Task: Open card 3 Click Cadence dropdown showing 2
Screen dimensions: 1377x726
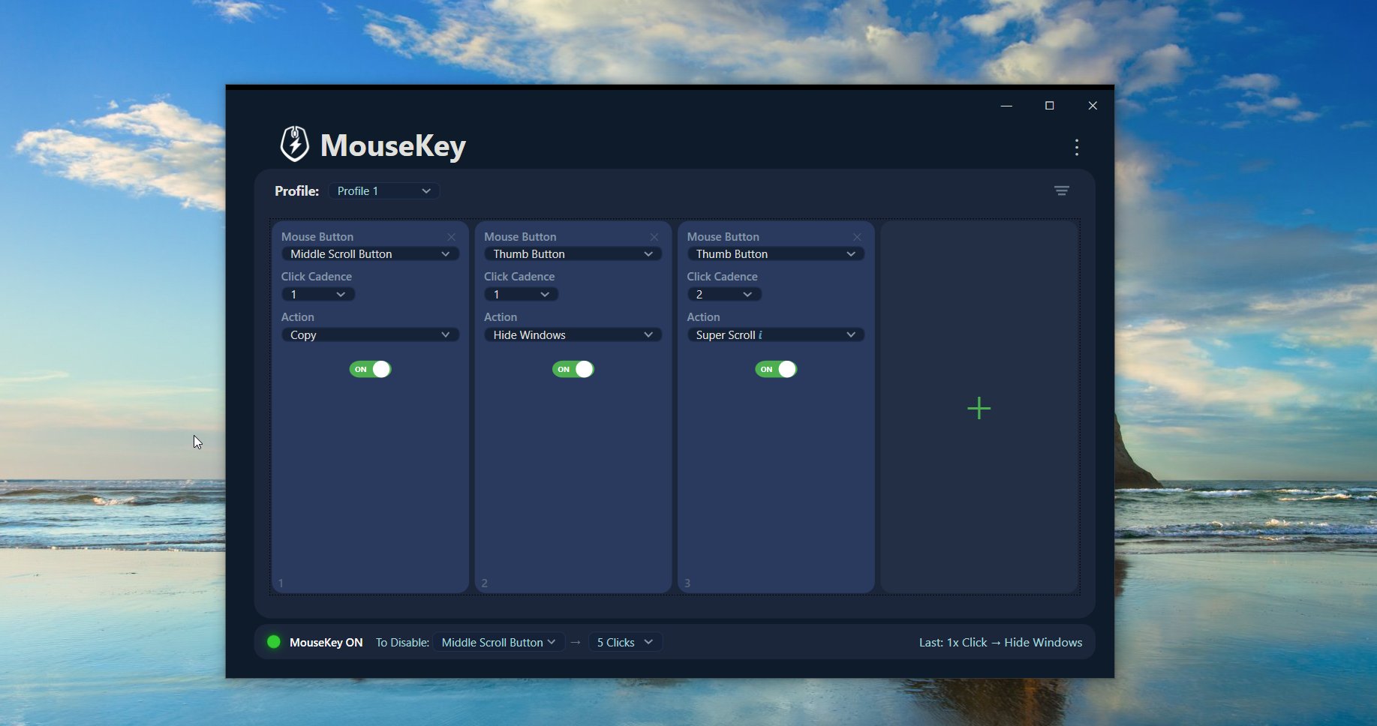Action: coord(723,295)
